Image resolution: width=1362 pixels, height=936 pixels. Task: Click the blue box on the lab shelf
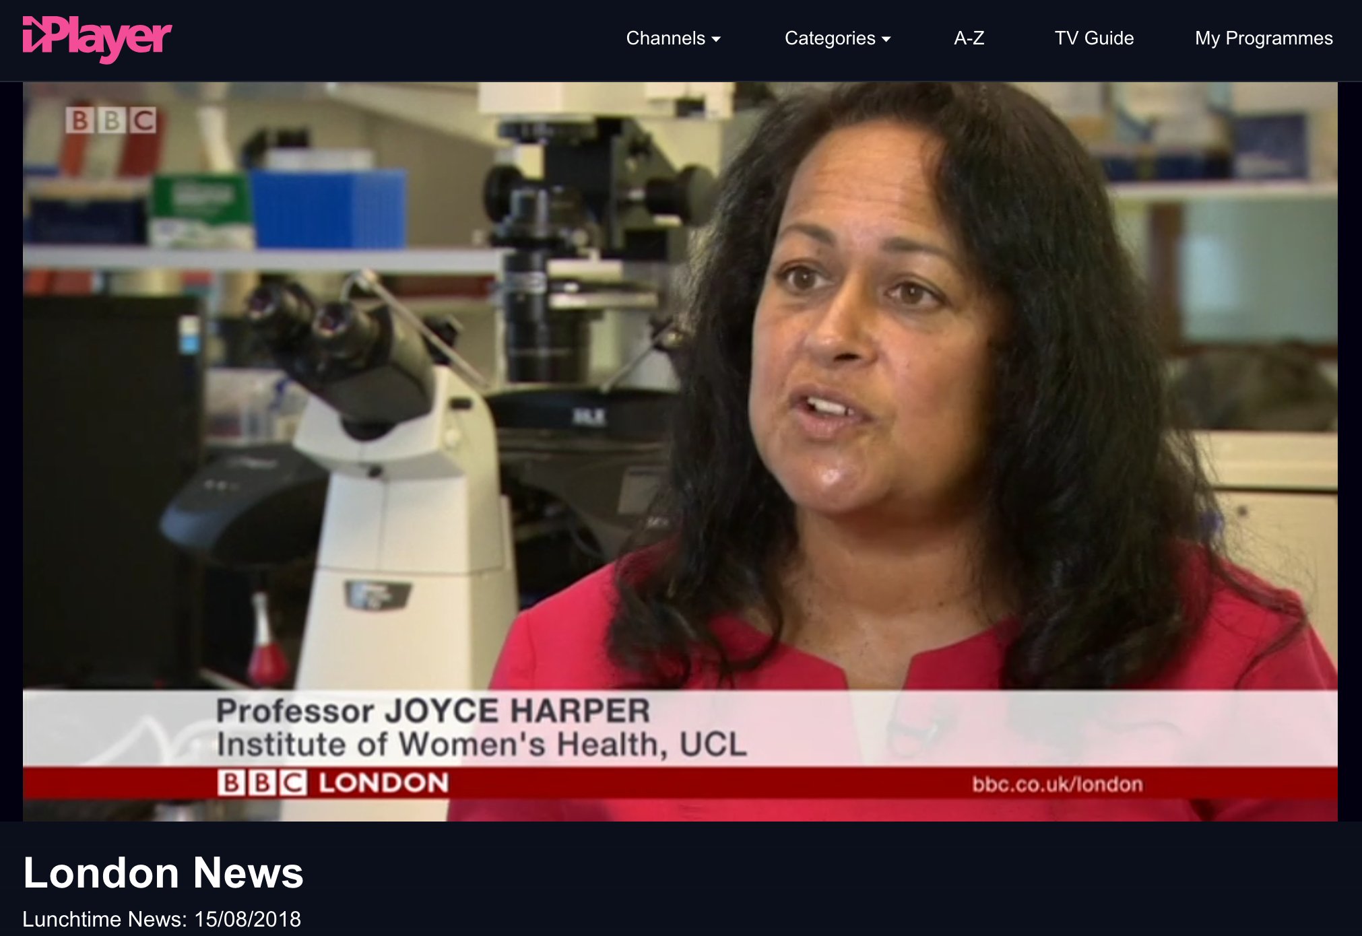(x=329, y=207)
